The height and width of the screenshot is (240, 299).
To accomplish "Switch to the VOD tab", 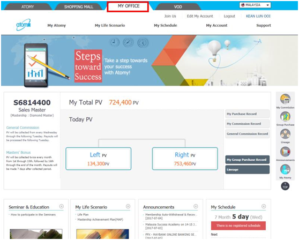I will click(x=178, y=6).
